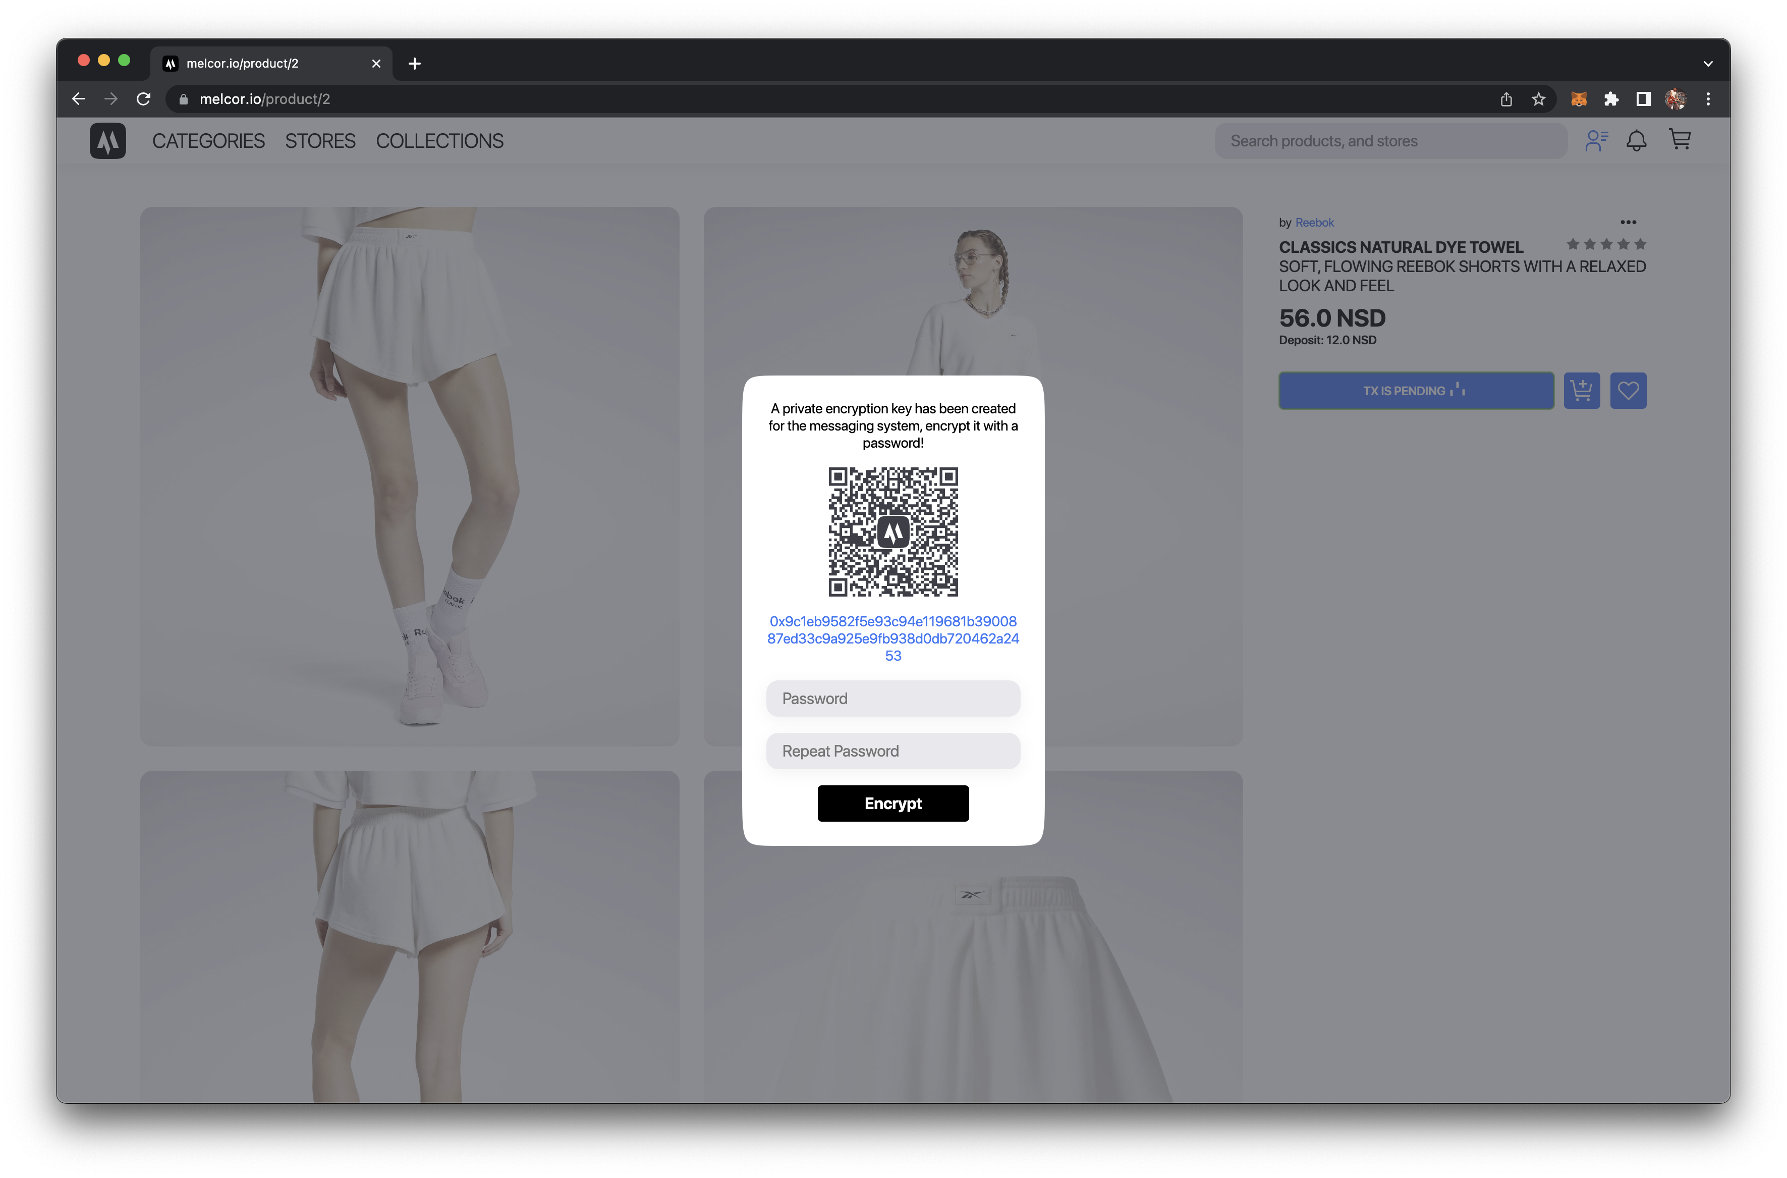
Task: Share the page with the share icon
Action: tap(1506, 99)
